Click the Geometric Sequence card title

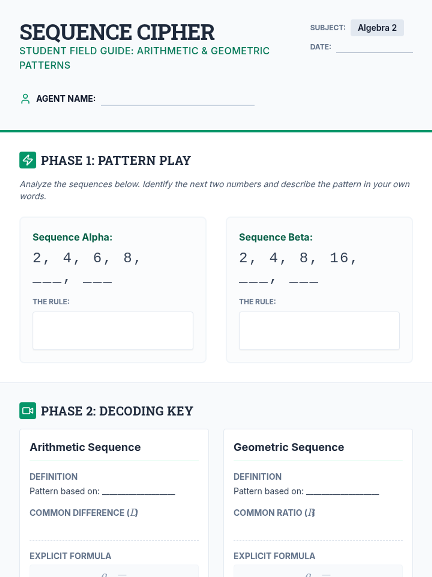(x=289, y=447)
